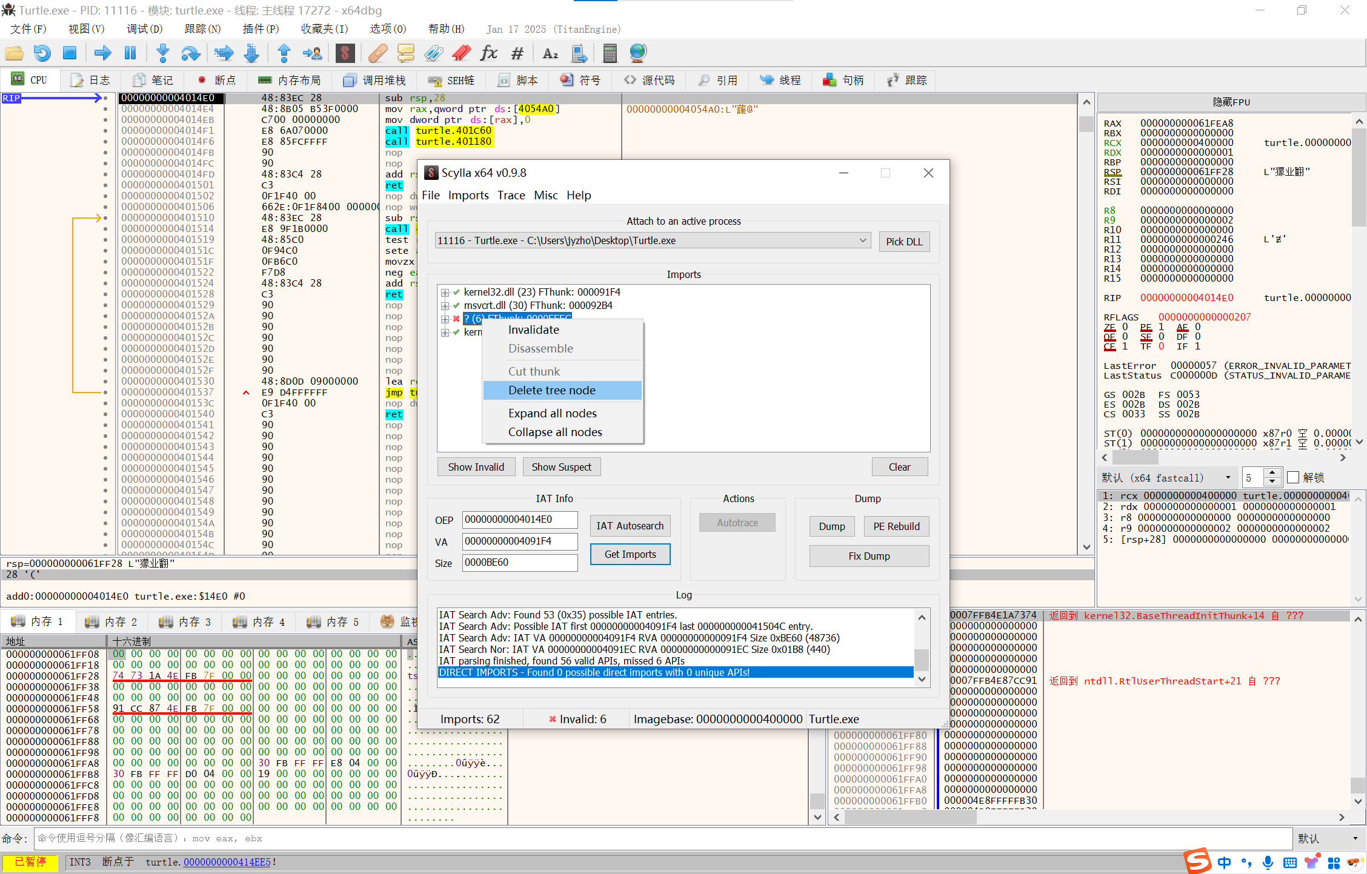
Task: Run to user code icon with person
Action: (x=313, y=53)
